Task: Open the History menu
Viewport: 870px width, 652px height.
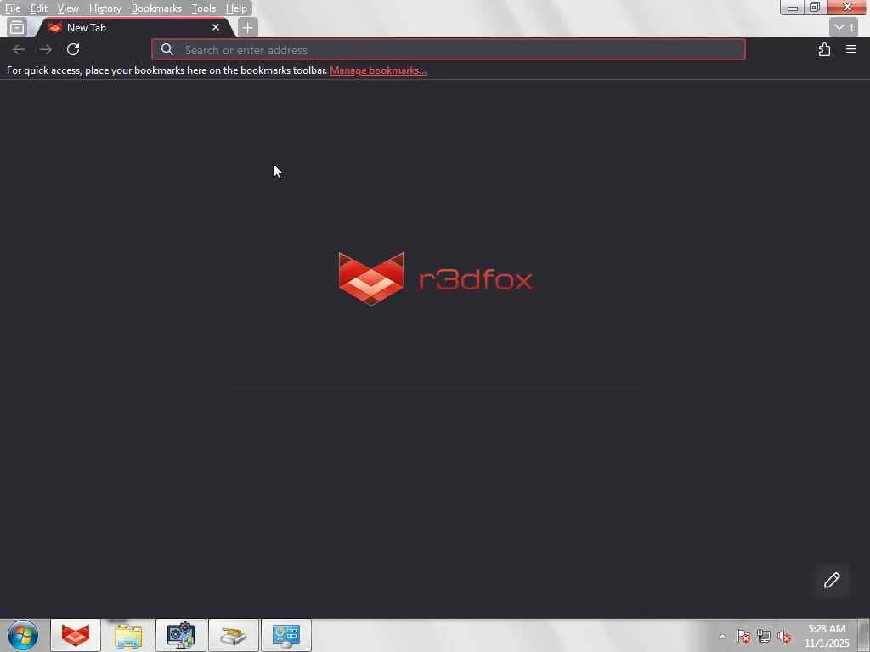Action: pos(105,8)
